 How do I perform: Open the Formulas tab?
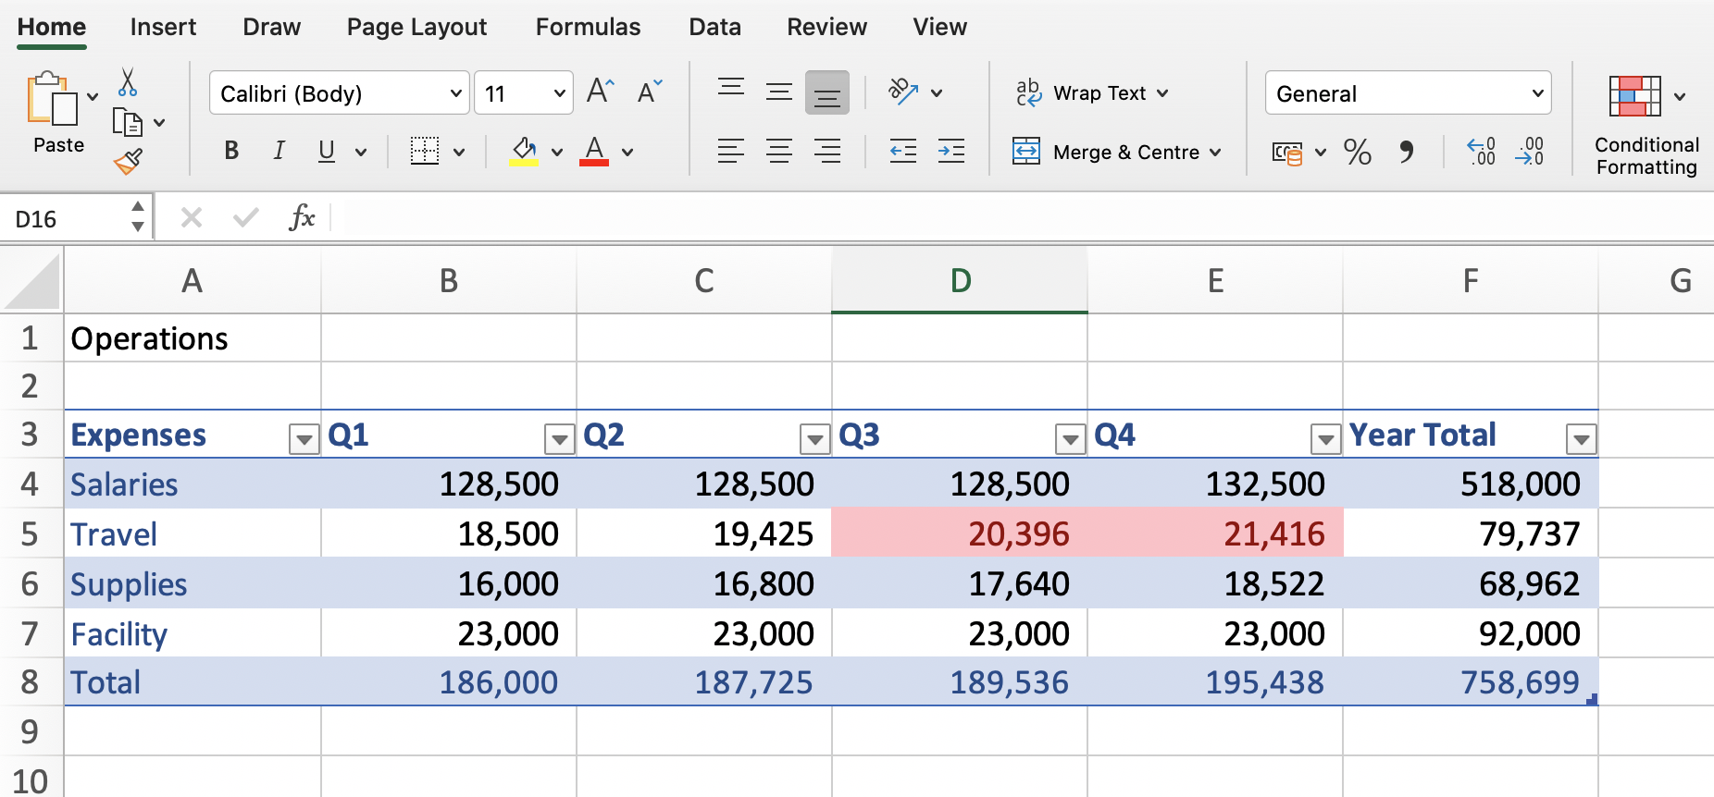coord(588,27)
